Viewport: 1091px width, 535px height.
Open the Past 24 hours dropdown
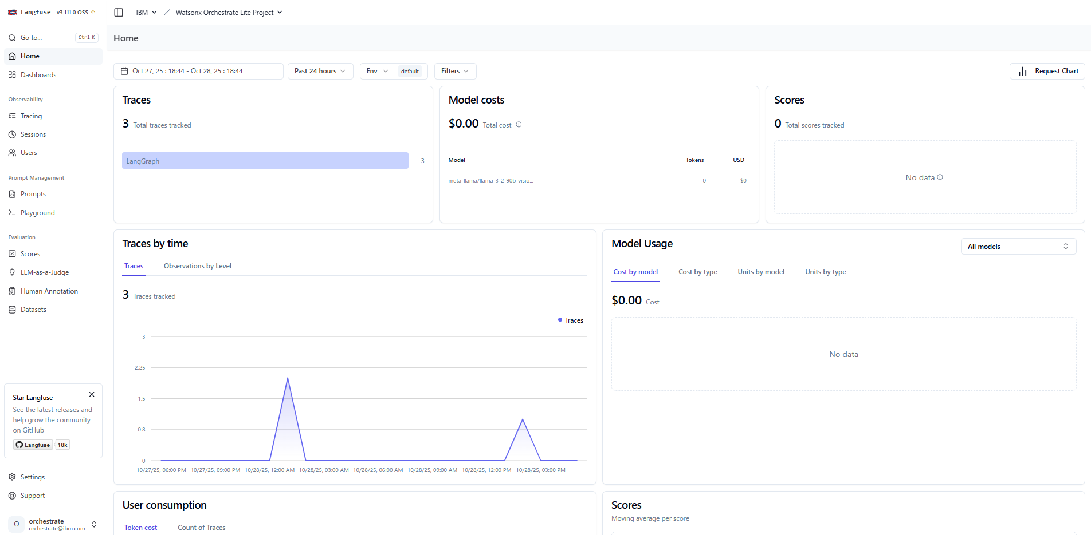(320, 71)
